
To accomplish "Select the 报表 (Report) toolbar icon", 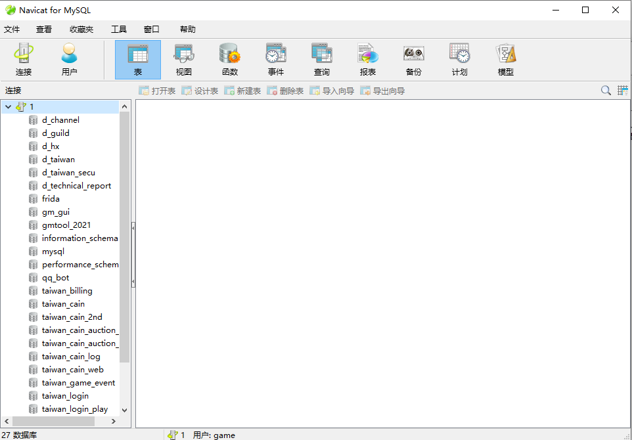I will 367,60.
